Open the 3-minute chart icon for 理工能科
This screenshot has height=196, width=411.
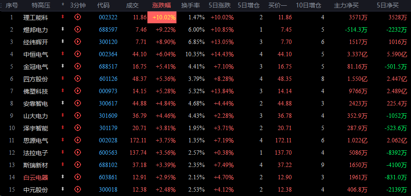click(x=77, y=17)
